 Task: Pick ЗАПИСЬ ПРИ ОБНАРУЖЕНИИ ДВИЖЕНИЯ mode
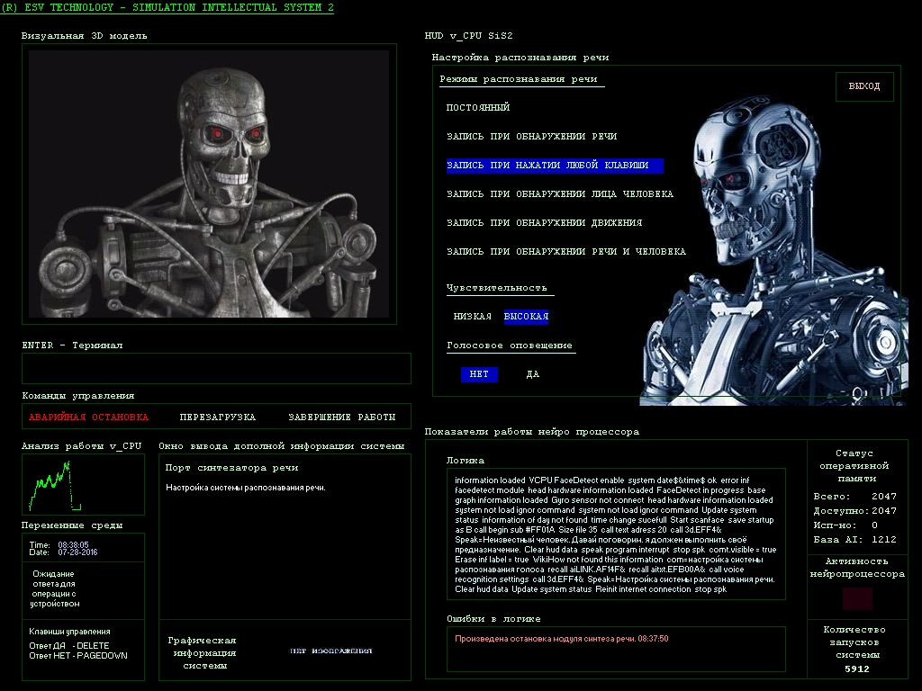click(544, 223)
